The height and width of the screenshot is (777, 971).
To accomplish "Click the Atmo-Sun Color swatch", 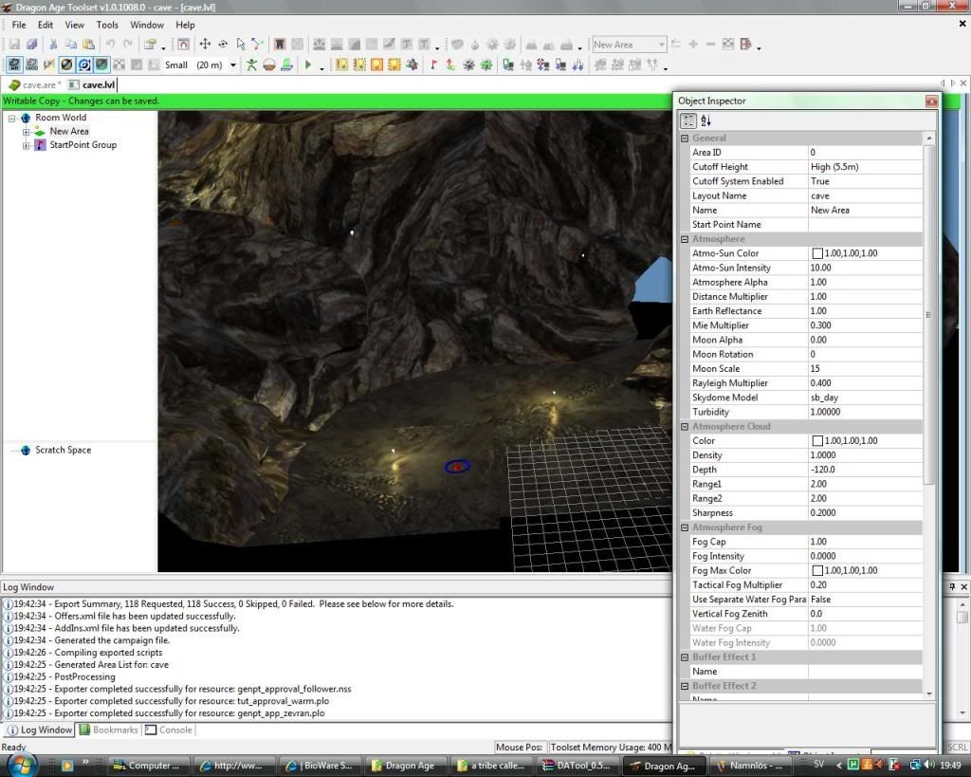I will pyautogui.click(x=816, y=254).
